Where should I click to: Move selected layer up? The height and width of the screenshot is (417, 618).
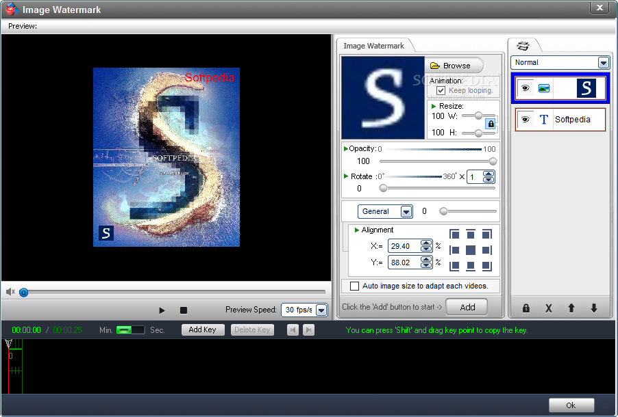571,308
